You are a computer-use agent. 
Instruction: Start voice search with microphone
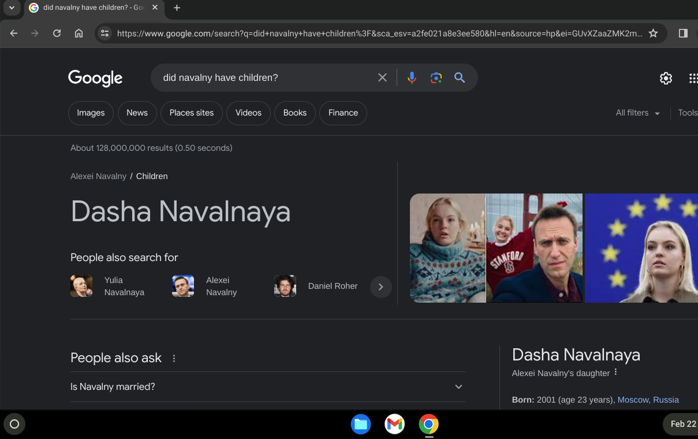[x=412, y=77]
